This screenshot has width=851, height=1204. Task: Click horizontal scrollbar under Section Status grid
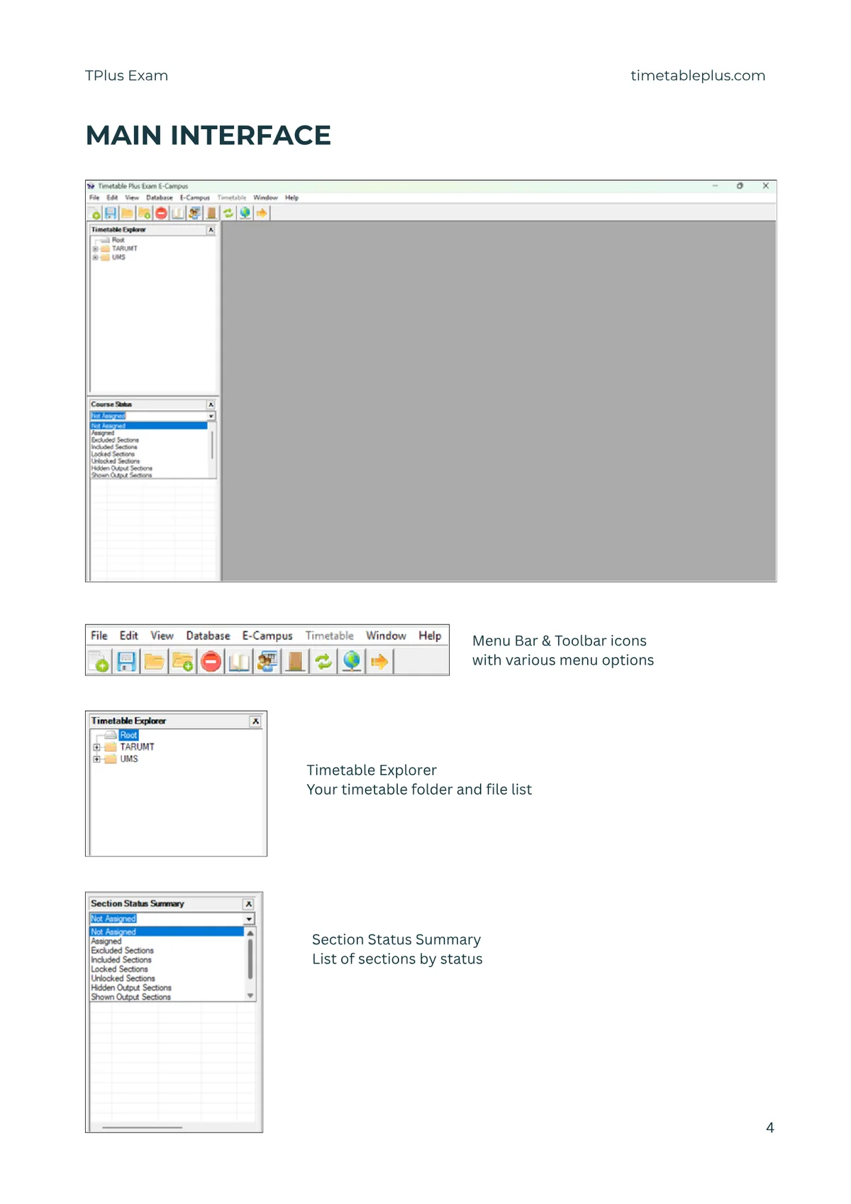tap(142, 1127)
